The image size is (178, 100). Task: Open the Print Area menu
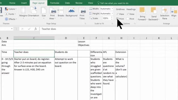(52, 13)
